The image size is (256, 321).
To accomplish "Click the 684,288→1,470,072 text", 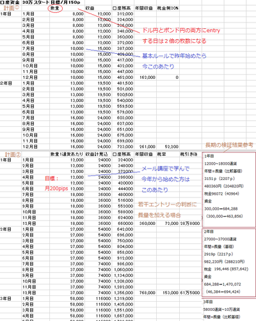I will (222, 284).
